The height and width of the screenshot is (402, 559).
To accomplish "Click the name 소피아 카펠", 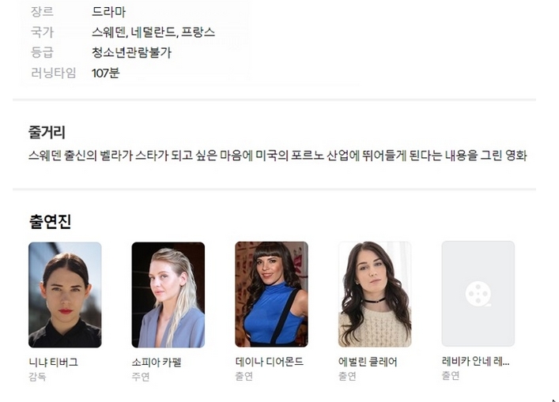I will tap(157, 363).
